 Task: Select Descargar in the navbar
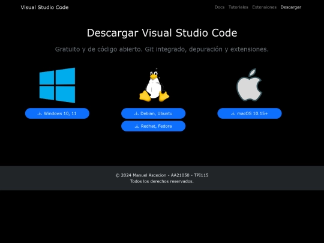coord(291,7)
